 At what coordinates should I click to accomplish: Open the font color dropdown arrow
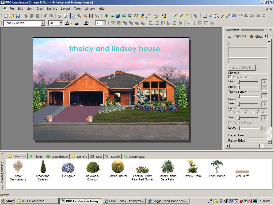click(71, 23)
